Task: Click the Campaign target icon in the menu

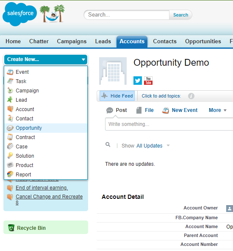Action: (x=10, y=91)
